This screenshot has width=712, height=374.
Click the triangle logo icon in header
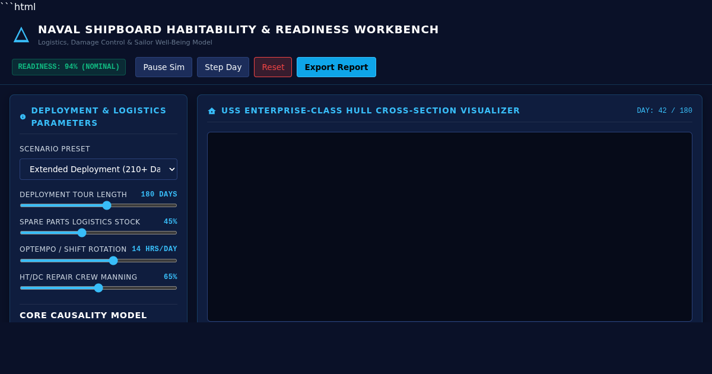pyautogui.click(x=21, y=35)
